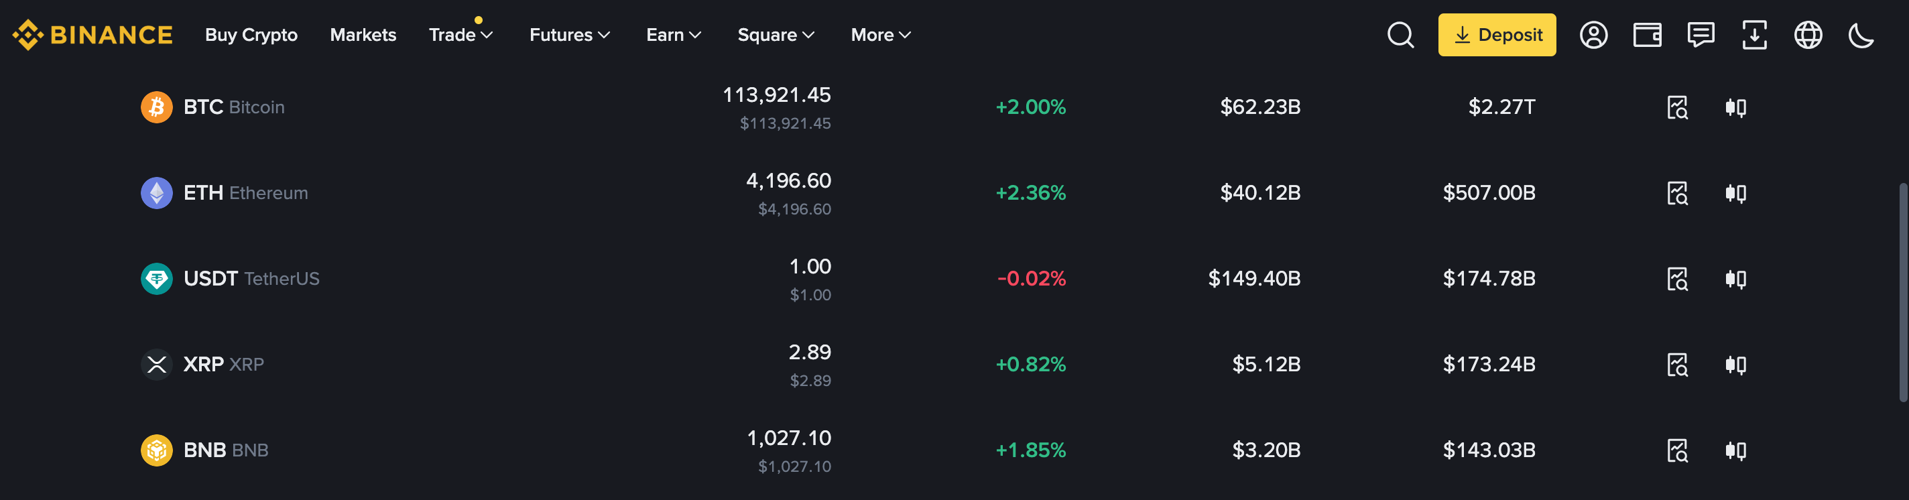Click the yellow Deposit button

pos(1496,35)
